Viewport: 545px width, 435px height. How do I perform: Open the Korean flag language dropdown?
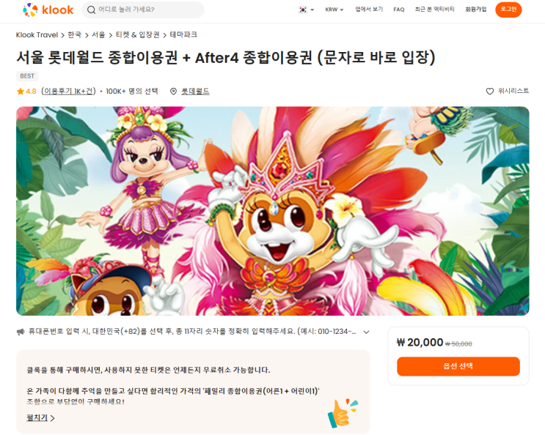click(306, 10)
